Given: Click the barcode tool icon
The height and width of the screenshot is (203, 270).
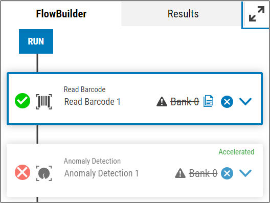Looking at the screenshot, I should tap(44, 102).
